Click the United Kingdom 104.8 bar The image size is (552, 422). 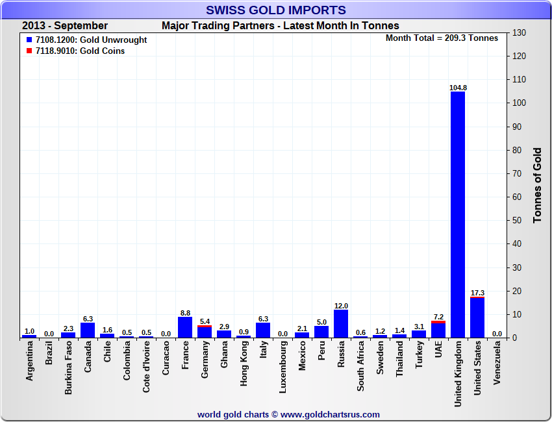(458, 214)
